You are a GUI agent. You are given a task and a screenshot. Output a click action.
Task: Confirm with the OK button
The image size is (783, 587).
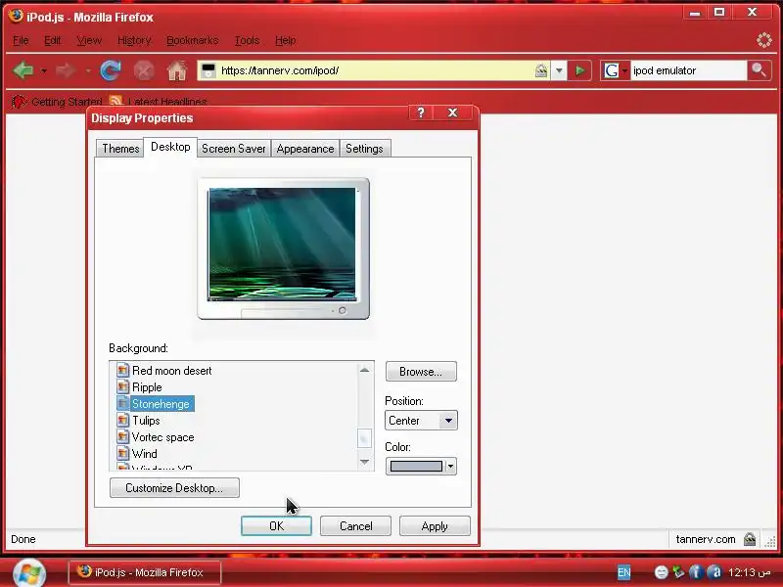click(x=276, y=526)
